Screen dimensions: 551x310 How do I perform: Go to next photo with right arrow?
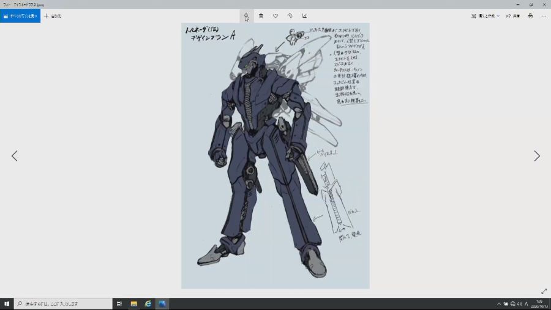pyautogui.click(x=537, y=156)
